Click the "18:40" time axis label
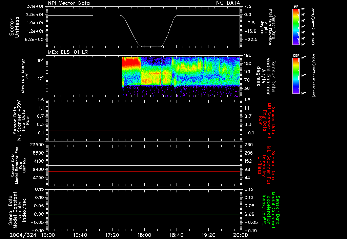The image size is (347, 239). [176, 235]
